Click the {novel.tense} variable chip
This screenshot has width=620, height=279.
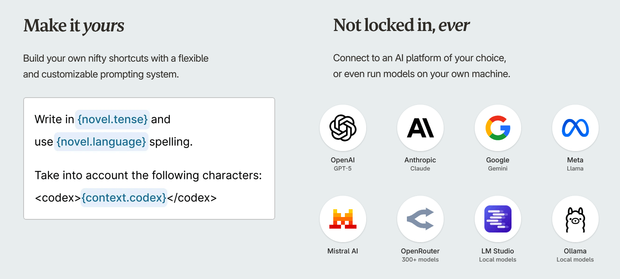pyautogui.click(x=112, y=119)
